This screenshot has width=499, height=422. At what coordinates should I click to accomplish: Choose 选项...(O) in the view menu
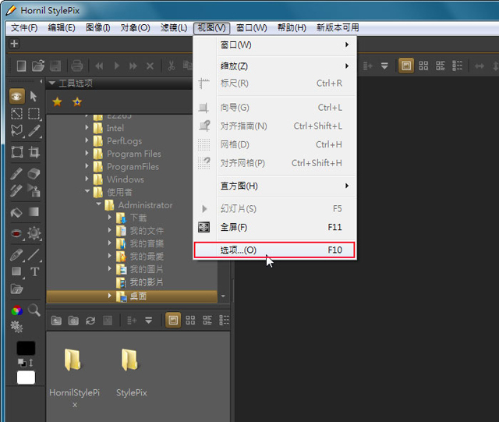[274, 250]
